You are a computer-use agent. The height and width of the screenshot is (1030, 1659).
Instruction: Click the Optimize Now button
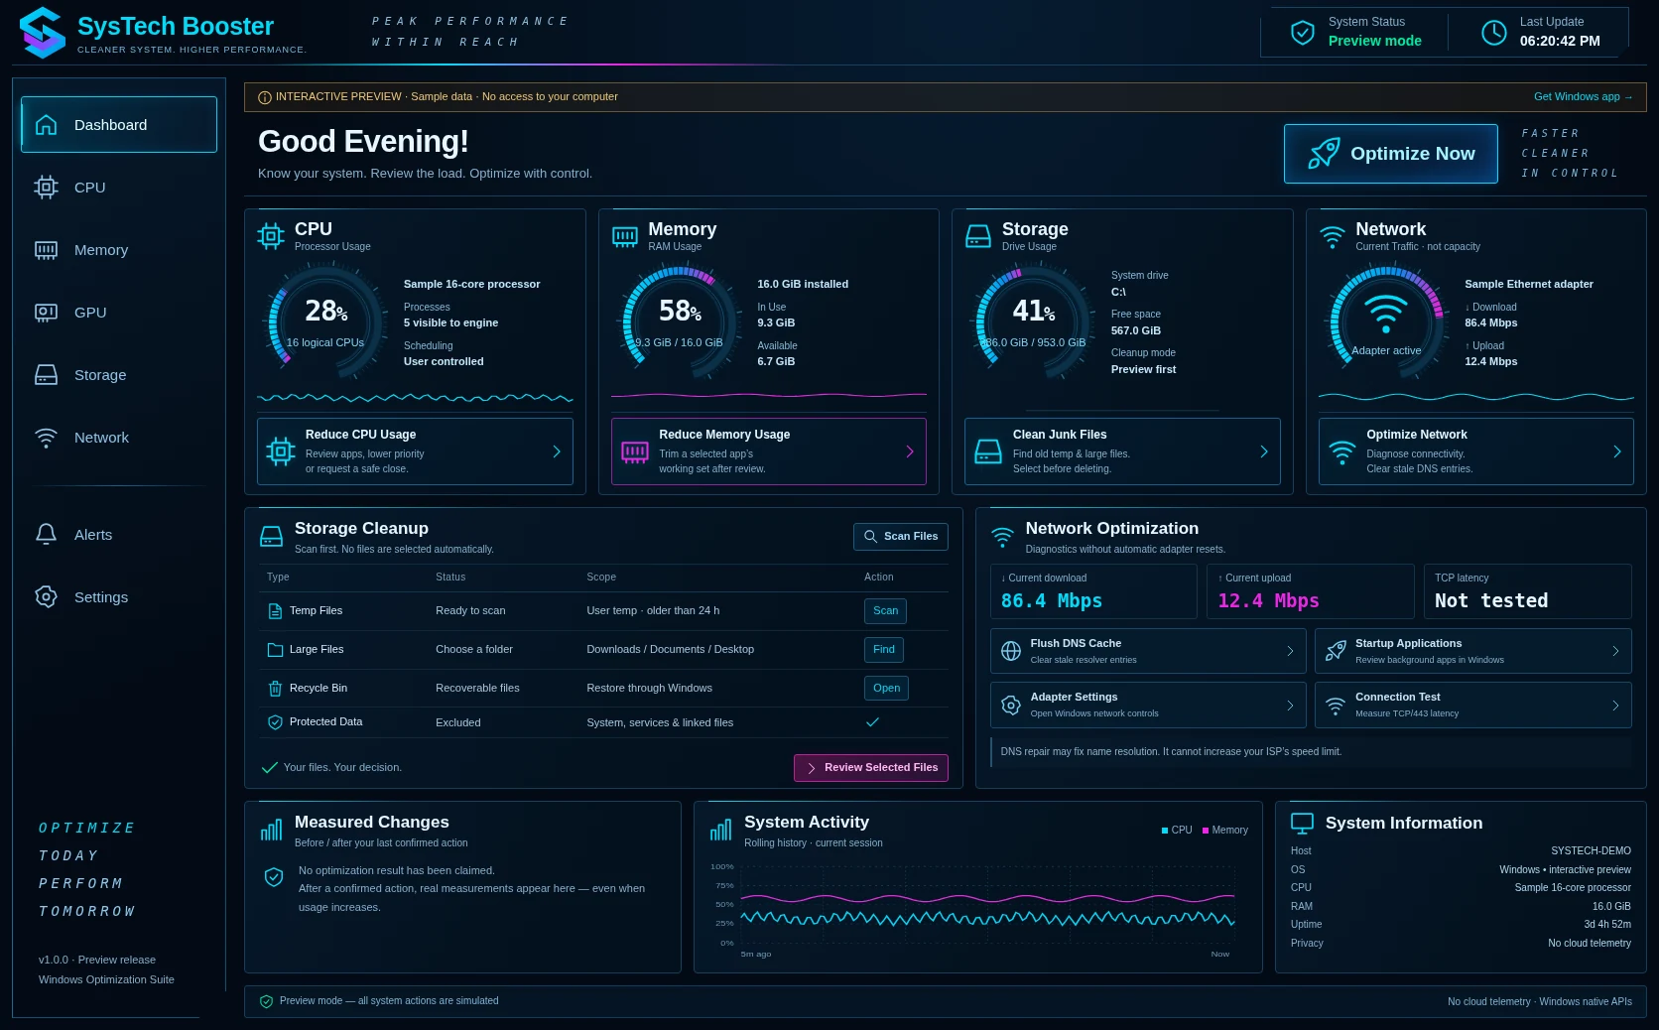1391,154
